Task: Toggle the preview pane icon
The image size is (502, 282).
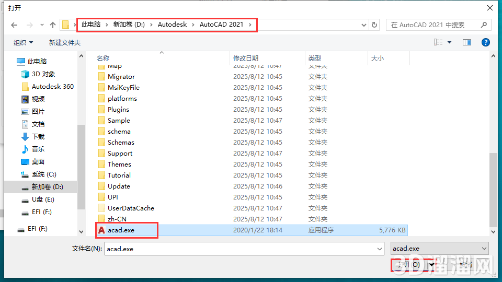Action: tap(467, 42)
